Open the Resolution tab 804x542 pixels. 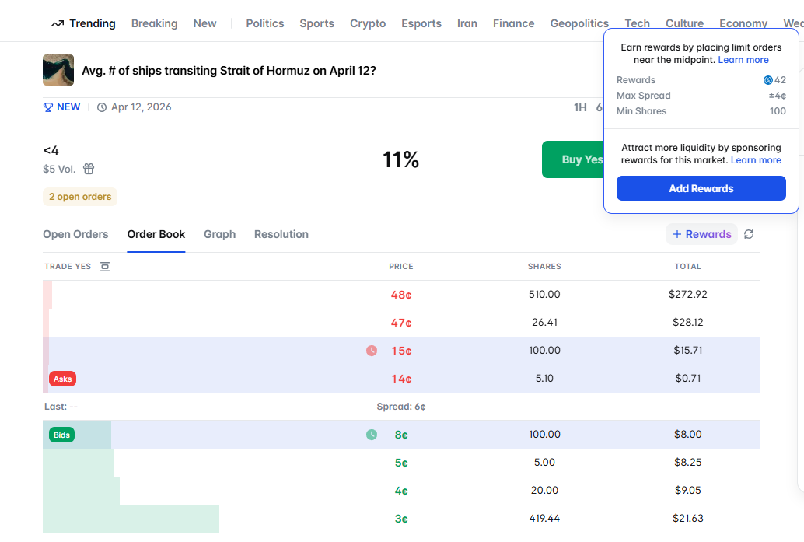pos(281,234)
